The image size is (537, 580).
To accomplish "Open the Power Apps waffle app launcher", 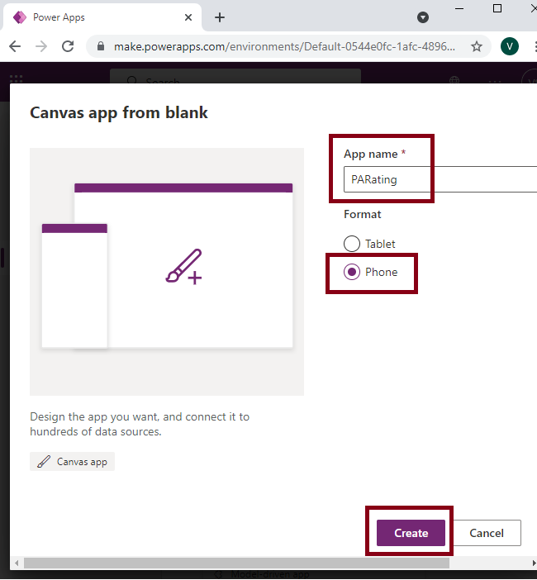I will (x=16, y=81).
